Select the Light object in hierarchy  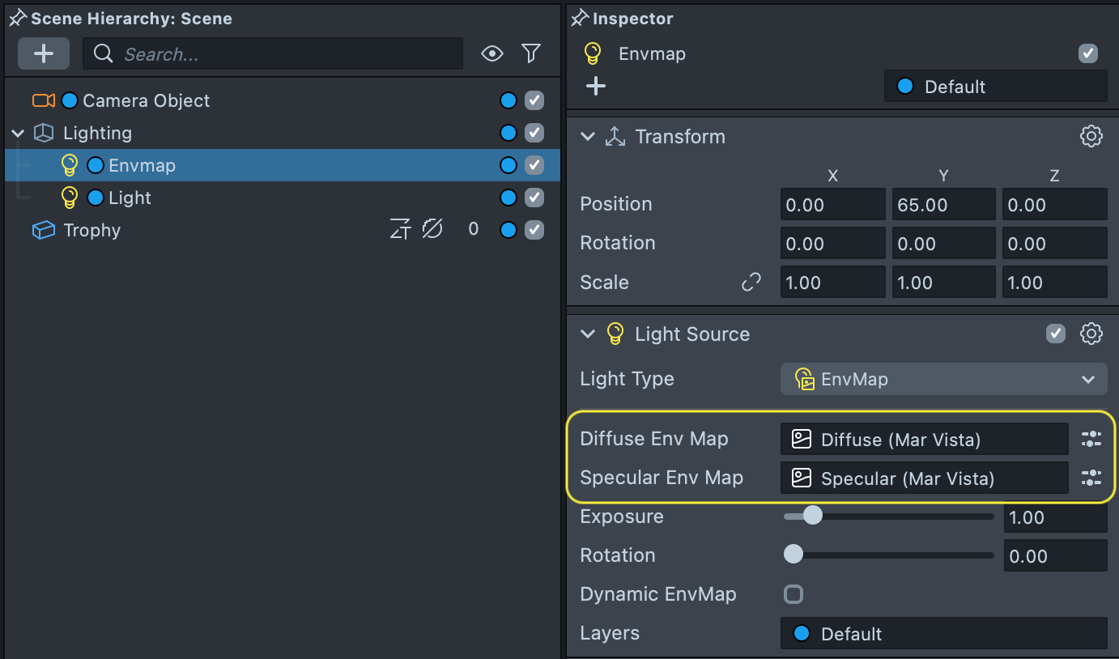(x=130, y=198)
